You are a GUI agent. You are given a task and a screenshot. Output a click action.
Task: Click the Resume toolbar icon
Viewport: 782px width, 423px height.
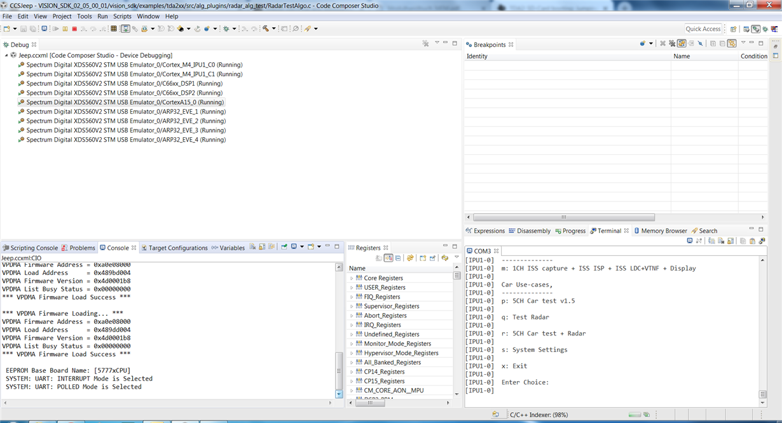[56, 29]
